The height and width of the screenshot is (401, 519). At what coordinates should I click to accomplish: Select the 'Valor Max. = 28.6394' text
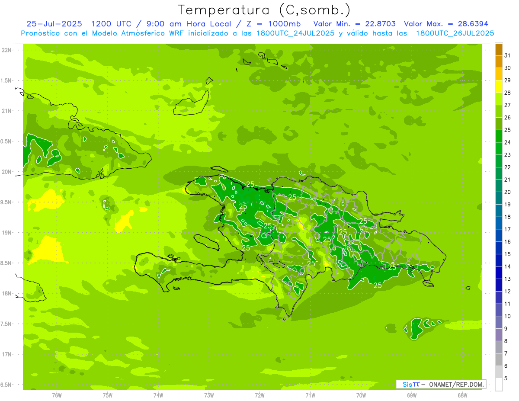pyautogui.click(x=445, y=24)
